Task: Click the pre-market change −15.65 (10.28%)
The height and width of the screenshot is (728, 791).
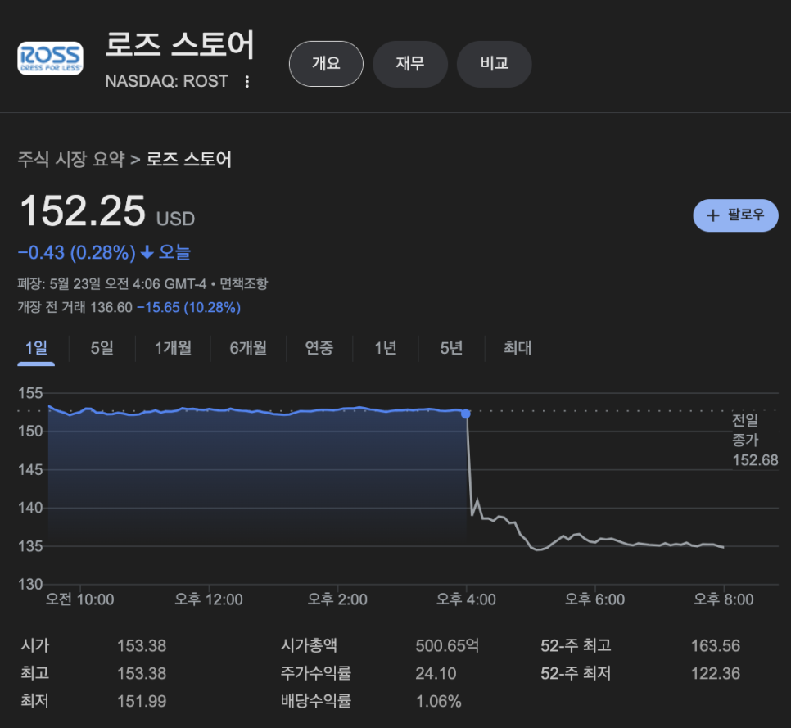Action: pos(188,307)
